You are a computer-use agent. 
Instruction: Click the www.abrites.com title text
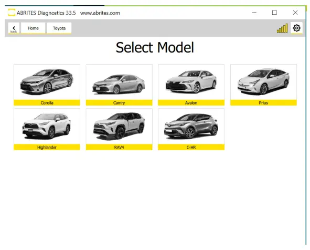click(x=100, y=13)
